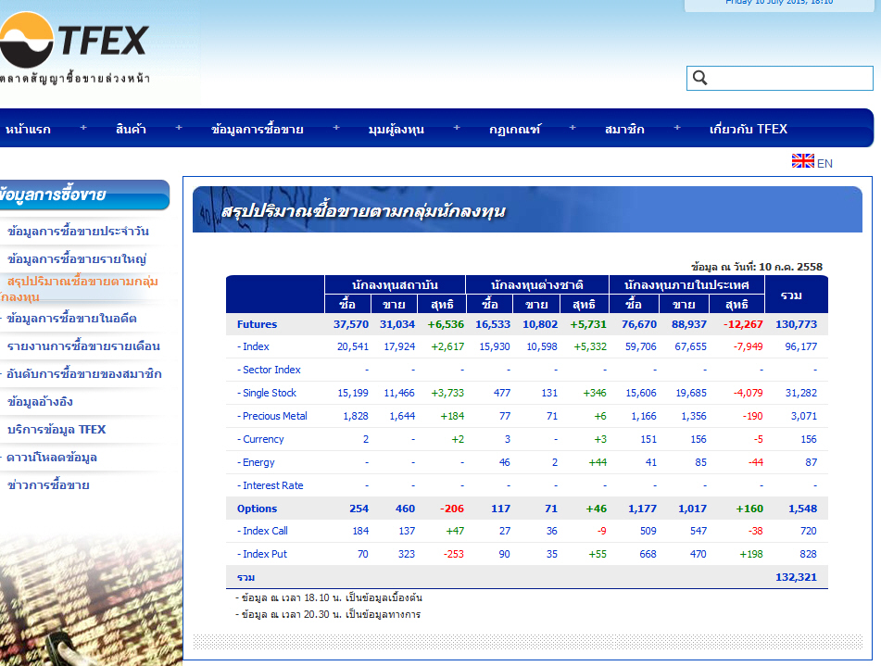The image size is (881, 666).
Task: Click the ข้อมูลการซื้อขาย sidebar header
Action: [x=84, y=195]
